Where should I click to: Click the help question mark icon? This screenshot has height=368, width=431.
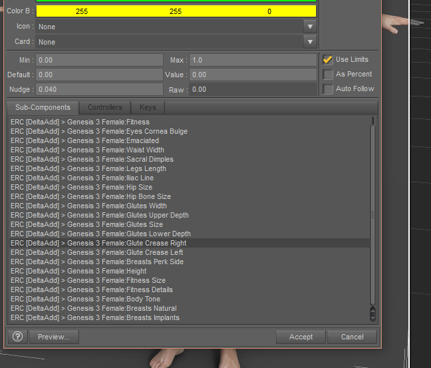(18, 337)
